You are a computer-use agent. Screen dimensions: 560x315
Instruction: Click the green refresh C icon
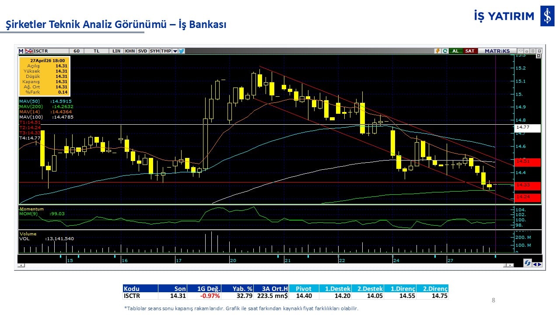click(x=445, y=51)
